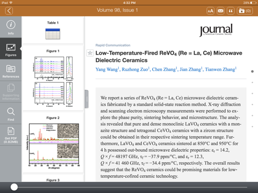Open saved articles folder (0)
This screenshot has width=258, height=193.
245,11
